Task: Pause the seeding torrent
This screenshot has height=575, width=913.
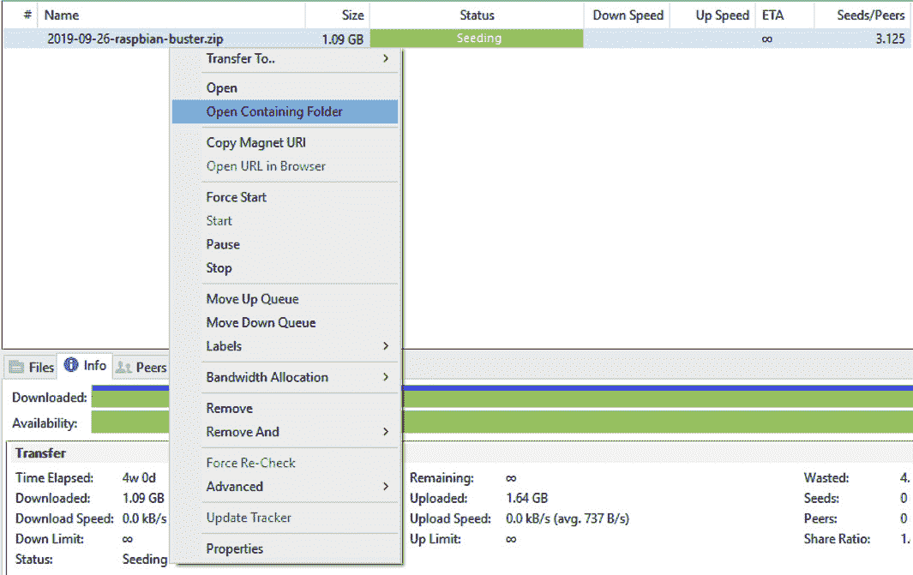Action: pyautogui.click(x=222, y=244)
